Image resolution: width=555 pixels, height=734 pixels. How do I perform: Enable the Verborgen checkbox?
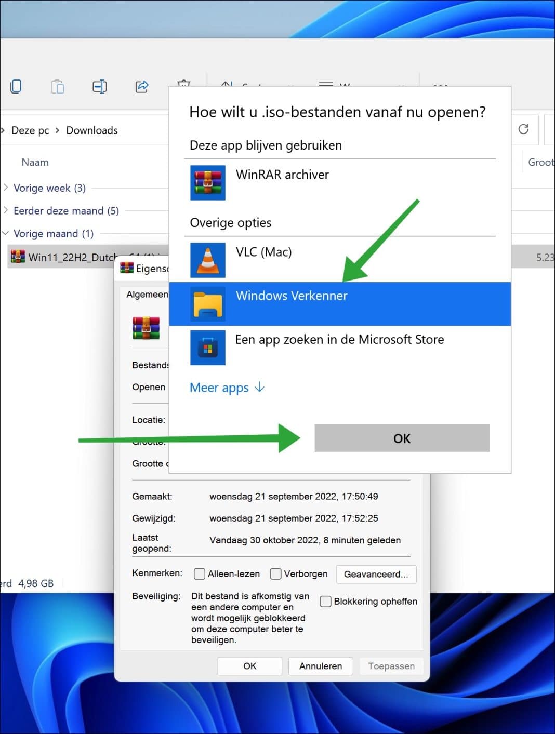click(x=275, y=573)
